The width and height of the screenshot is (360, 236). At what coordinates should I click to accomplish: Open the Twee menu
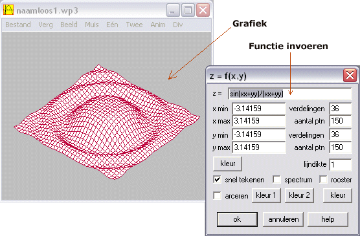[x=134, y=25]
